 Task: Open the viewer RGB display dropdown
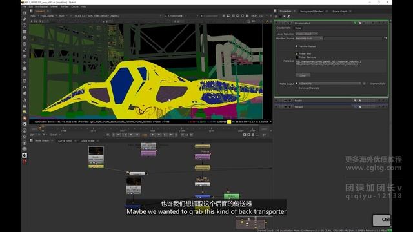click(63, 16)
